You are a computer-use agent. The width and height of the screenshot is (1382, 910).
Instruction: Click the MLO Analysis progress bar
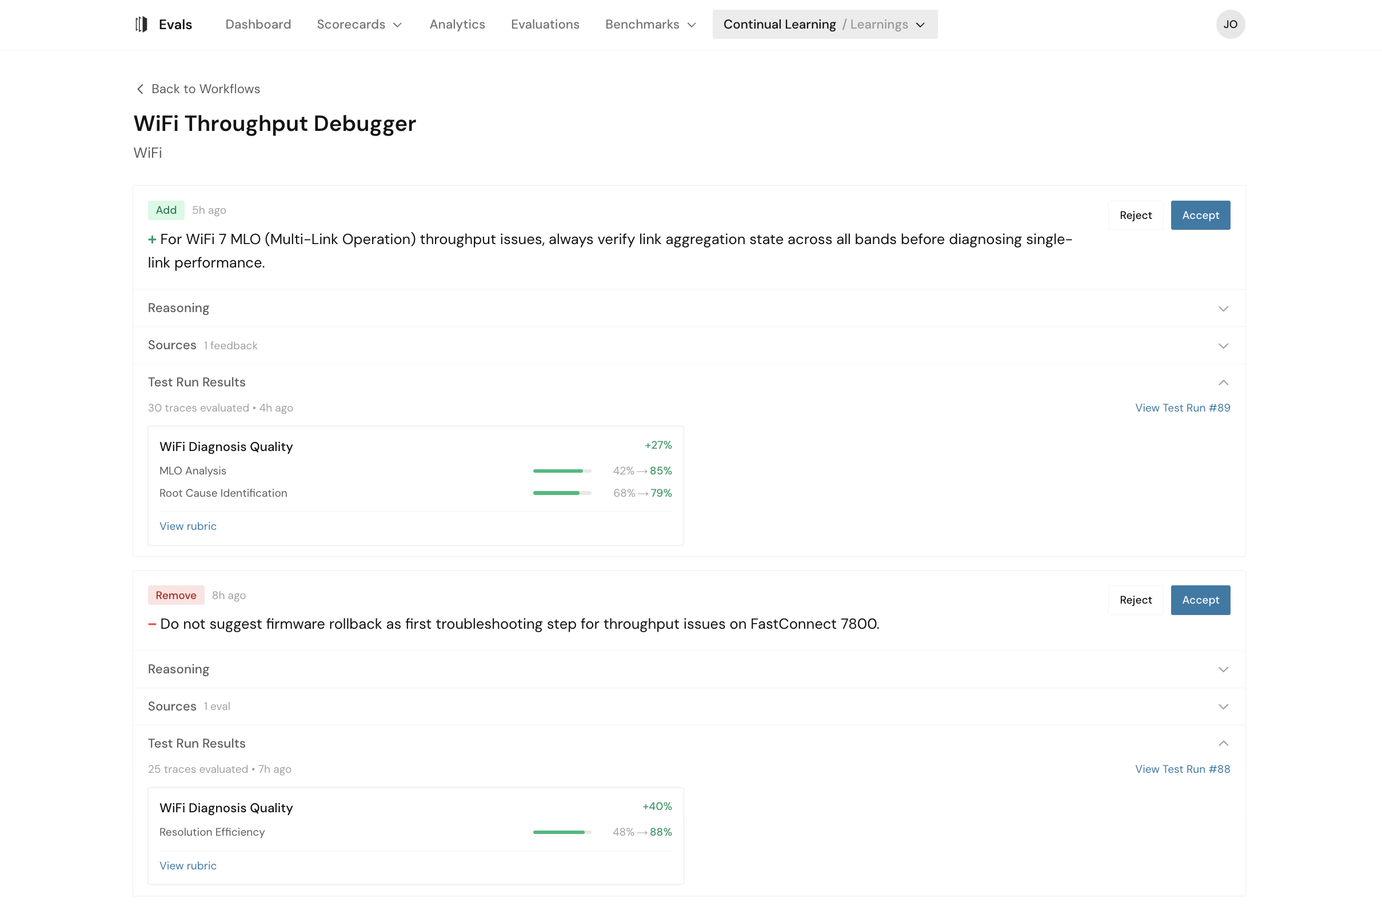[x=561, y=471]
